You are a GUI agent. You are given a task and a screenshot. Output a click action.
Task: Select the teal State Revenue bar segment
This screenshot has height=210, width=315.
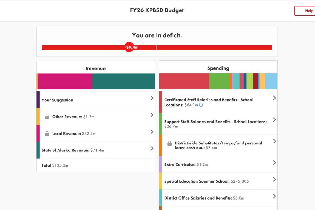point(123,81)
